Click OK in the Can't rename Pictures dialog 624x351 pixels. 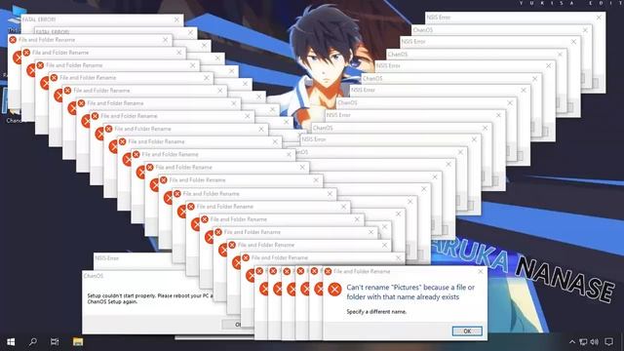coord(467,331)
